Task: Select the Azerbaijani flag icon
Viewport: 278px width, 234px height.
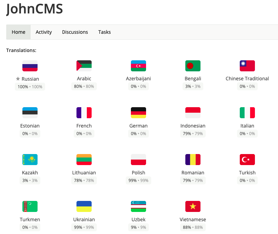Action: coord(138,66)
